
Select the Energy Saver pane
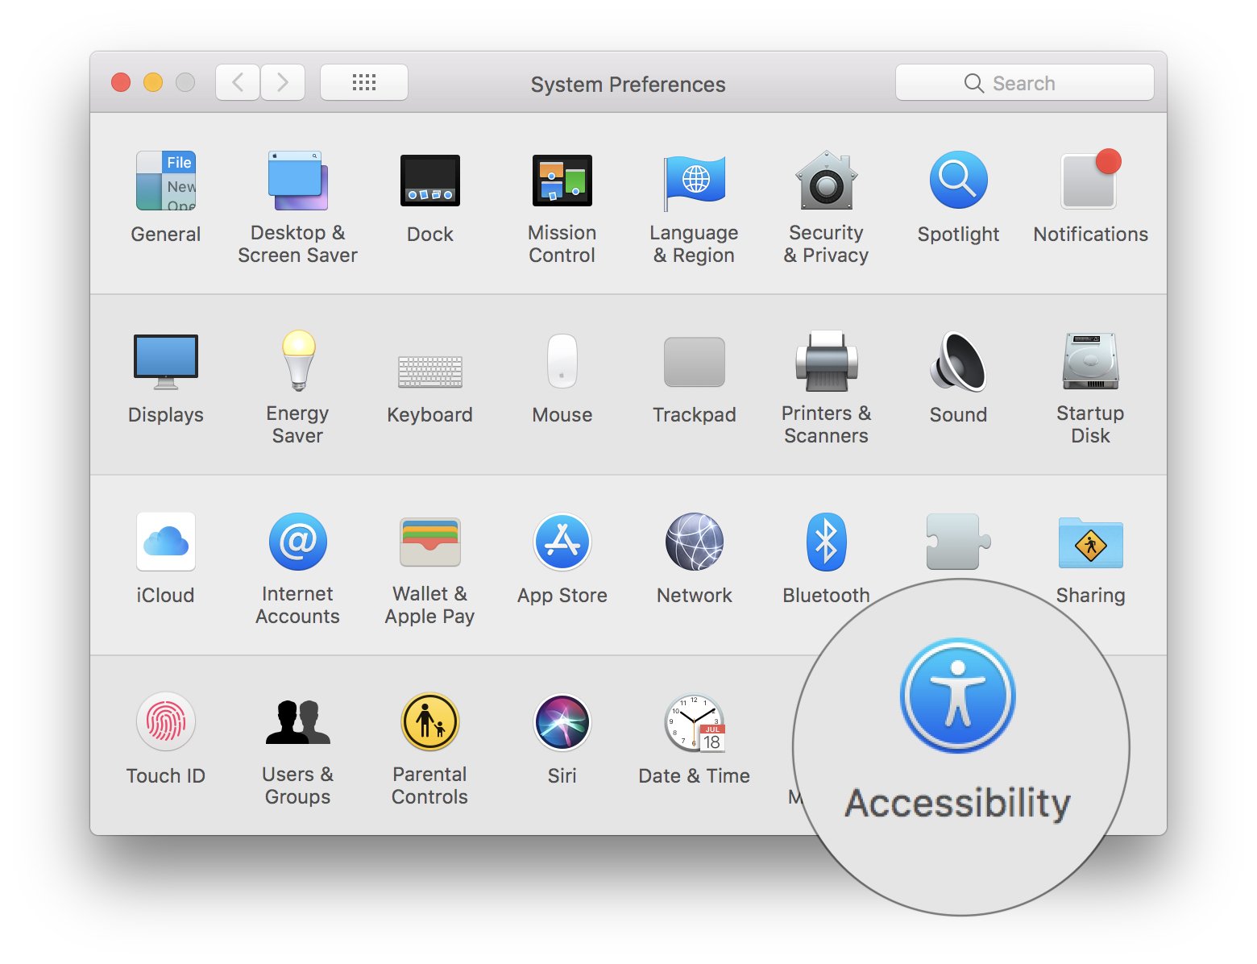(x=297, y=363)
